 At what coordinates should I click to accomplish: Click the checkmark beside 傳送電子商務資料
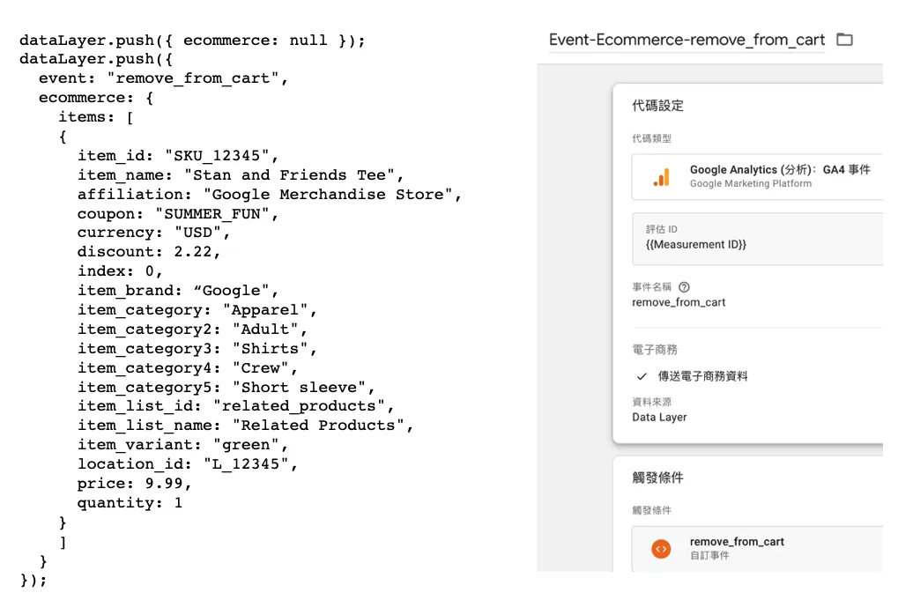point(642,376)
